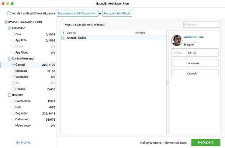The height and width of the screenshot is (148, 225).
Task: Go back via the Home link
Action: tap(23, 142)
